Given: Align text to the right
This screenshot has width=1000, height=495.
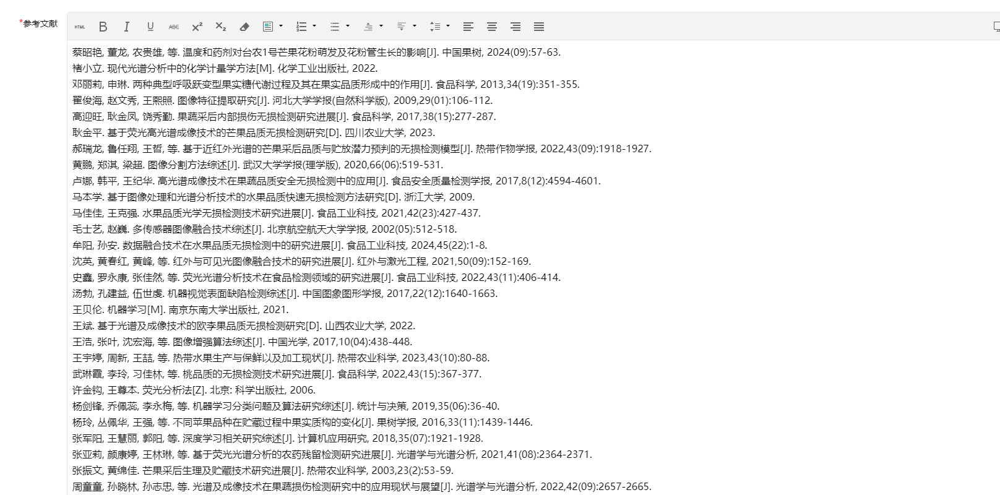Looking at the screenshot, I should [x=515, y=27].
